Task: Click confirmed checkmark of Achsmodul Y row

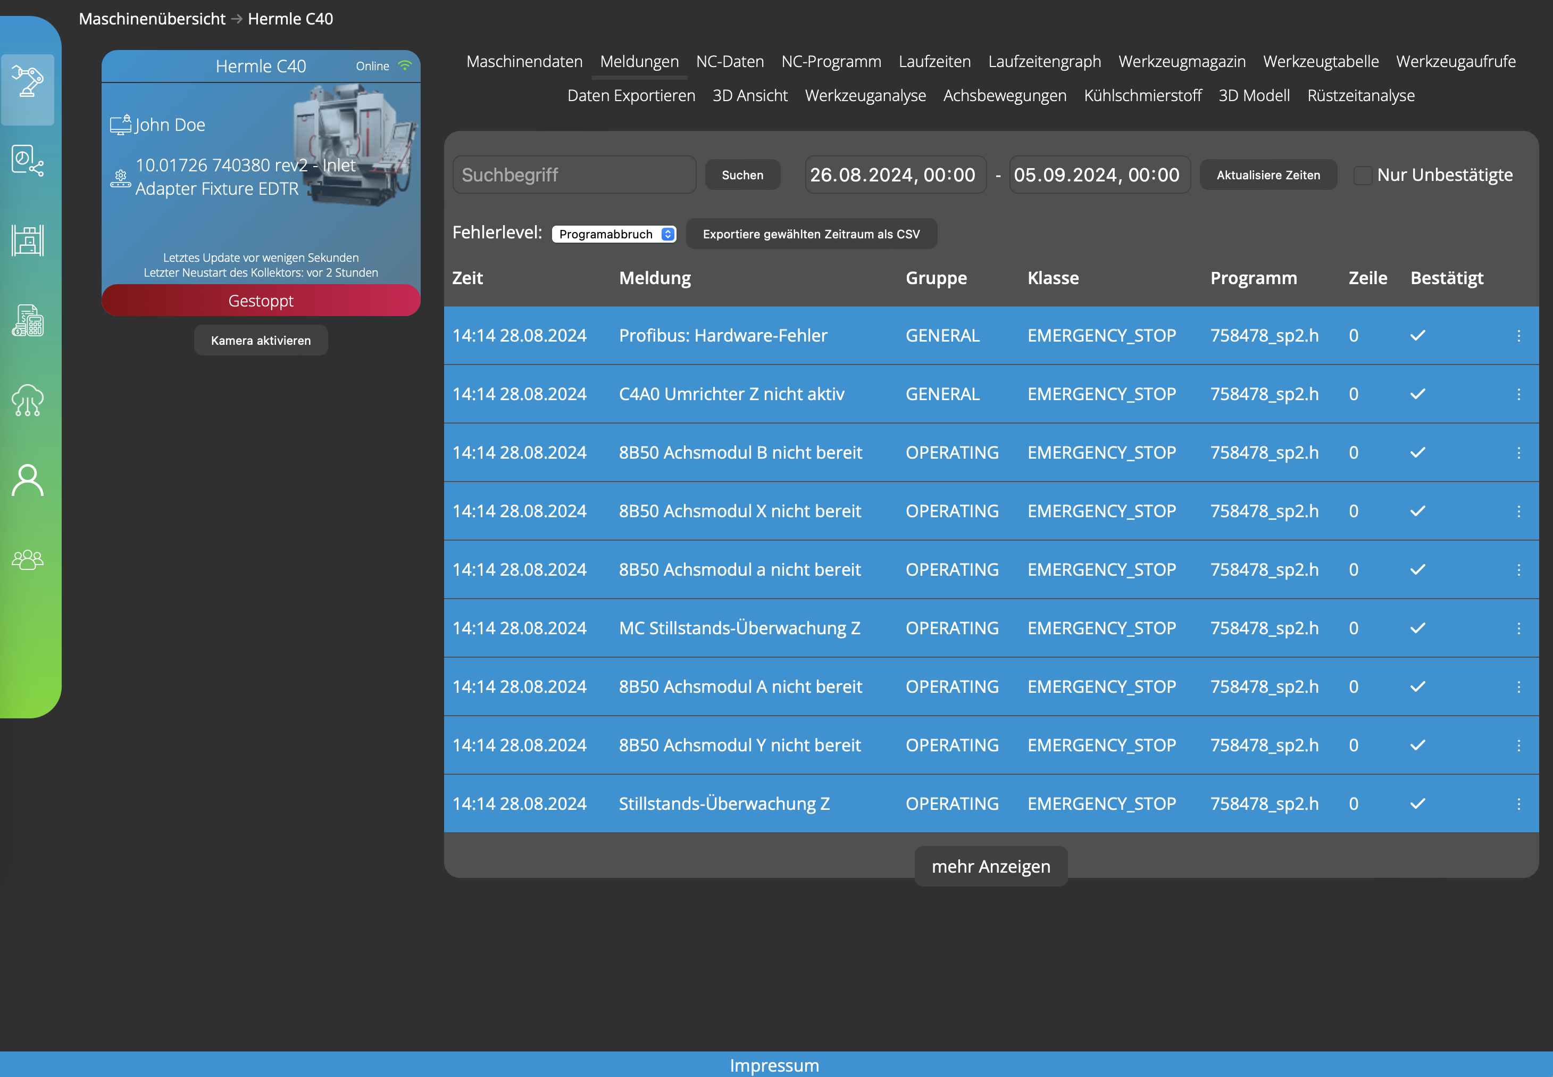Action: pyautogui.click(x=1417, y=745)
